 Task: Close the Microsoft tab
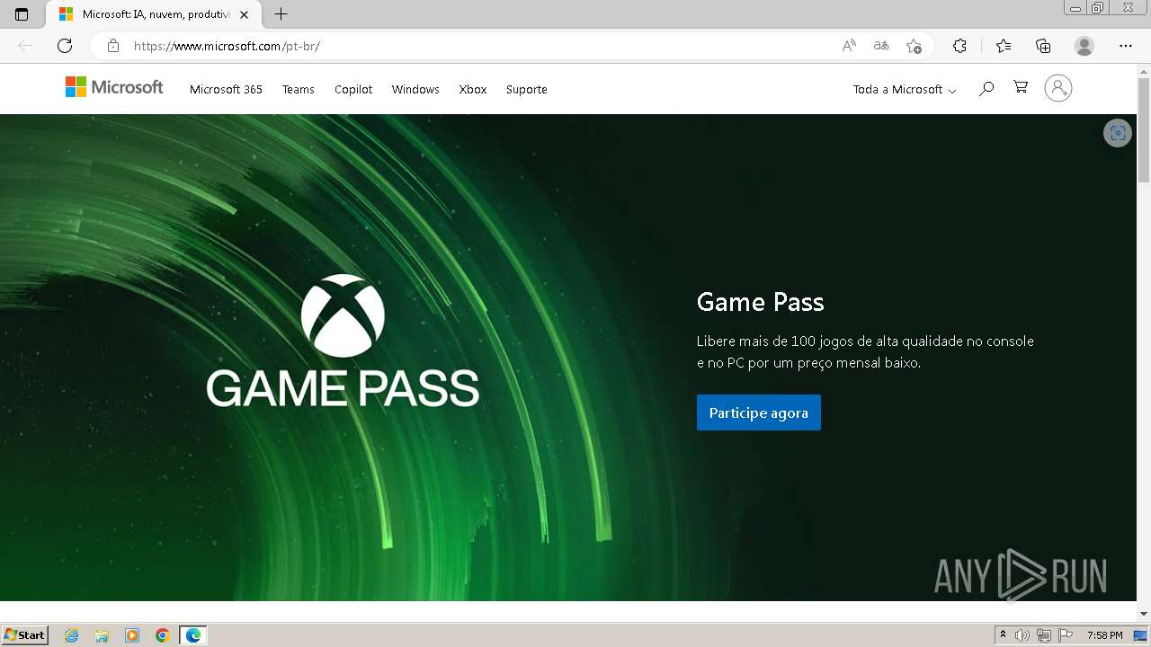click(x=244, y=14)
